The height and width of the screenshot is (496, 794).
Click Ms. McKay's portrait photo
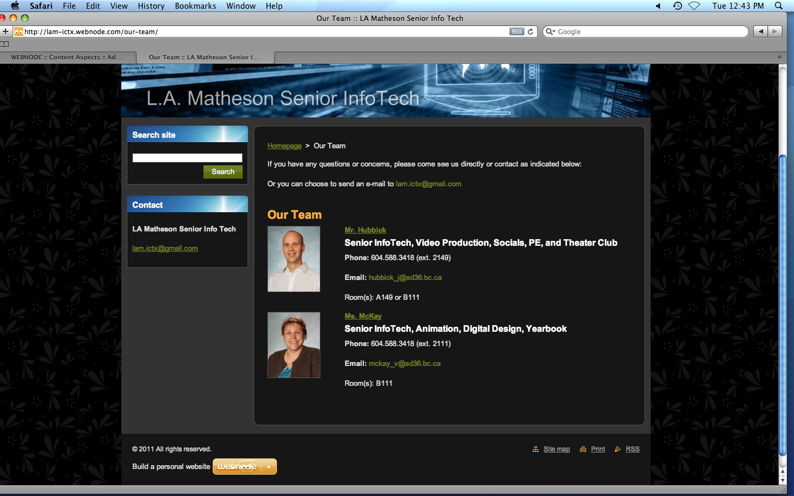pyautogui.click(x=293, y=345)
